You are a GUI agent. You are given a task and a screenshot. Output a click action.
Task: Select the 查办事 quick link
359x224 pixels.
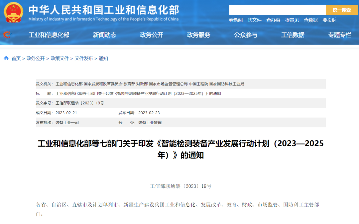tap(273, 20)
